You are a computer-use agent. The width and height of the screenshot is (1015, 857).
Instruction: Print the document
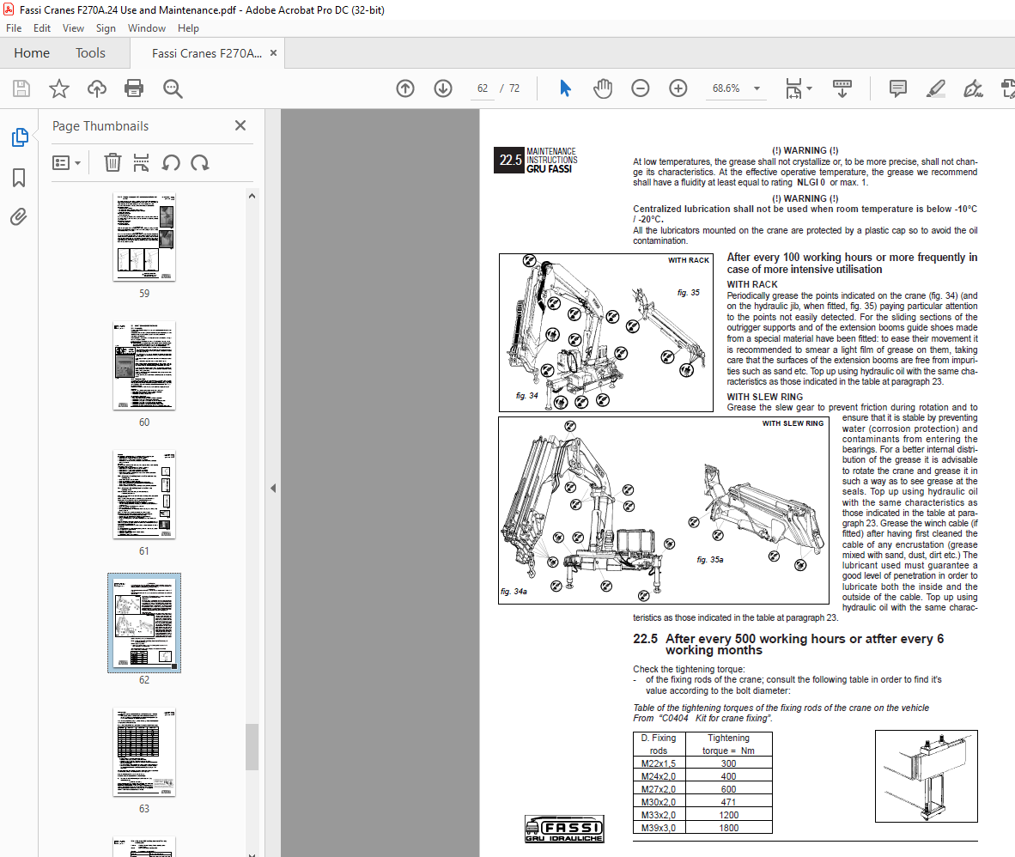[x=134, y=88]
